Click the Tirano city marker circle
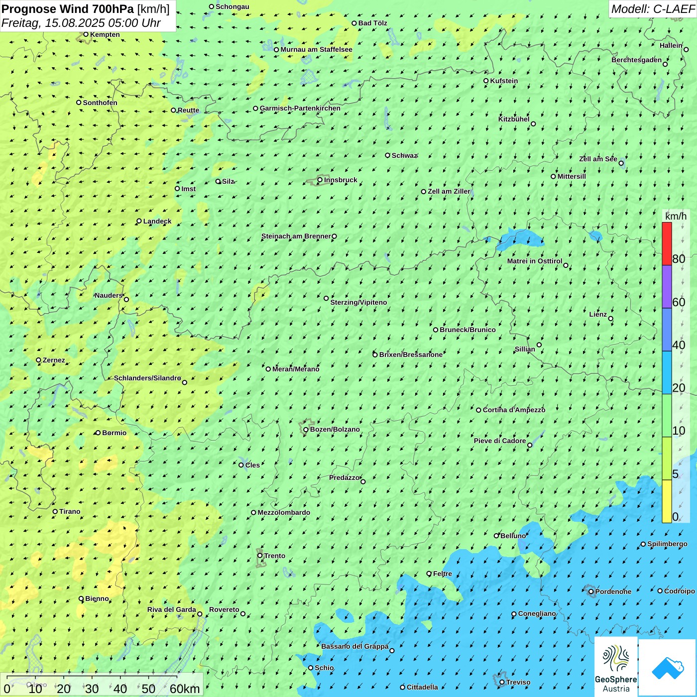 click(55, 511)
